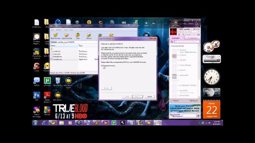Click the analog clock gadget

212,77
